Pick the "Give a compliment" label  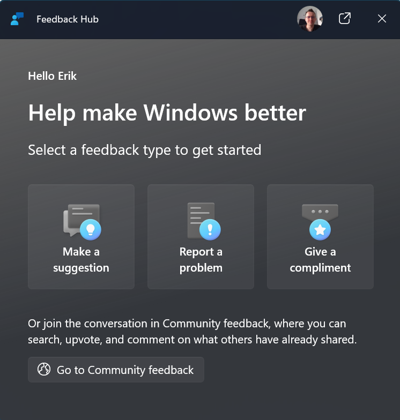tap(320, 260)
